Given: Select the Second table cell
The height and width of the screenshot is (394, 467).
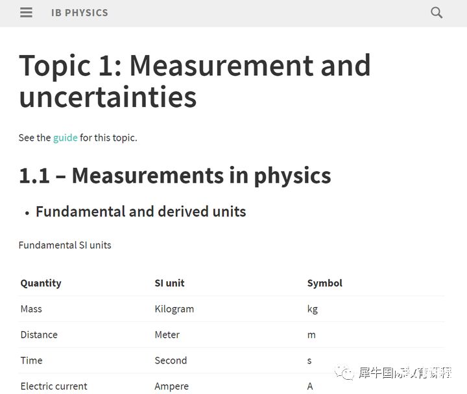Looking at the screenshot, I should (171, 360).
